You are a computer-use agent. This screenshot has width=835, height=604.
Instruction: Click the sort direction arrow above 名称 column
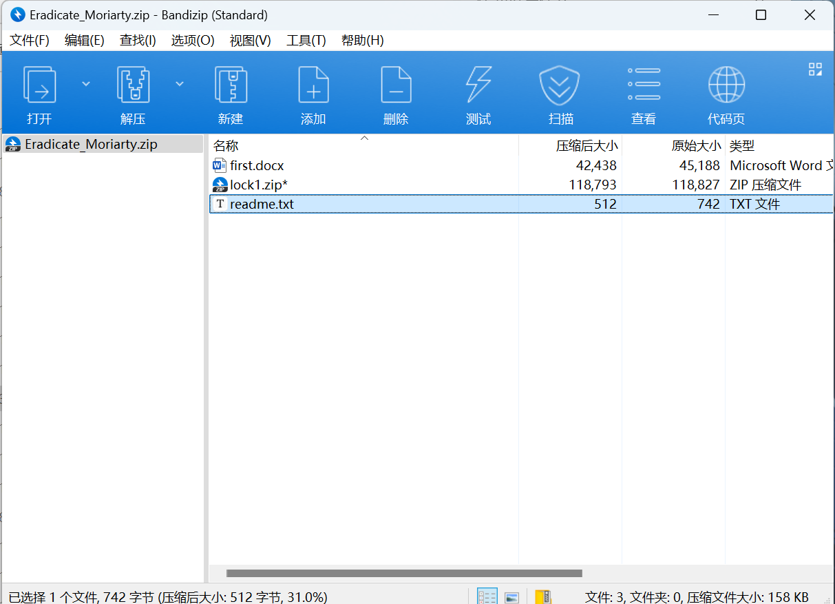tap(365, 138)
